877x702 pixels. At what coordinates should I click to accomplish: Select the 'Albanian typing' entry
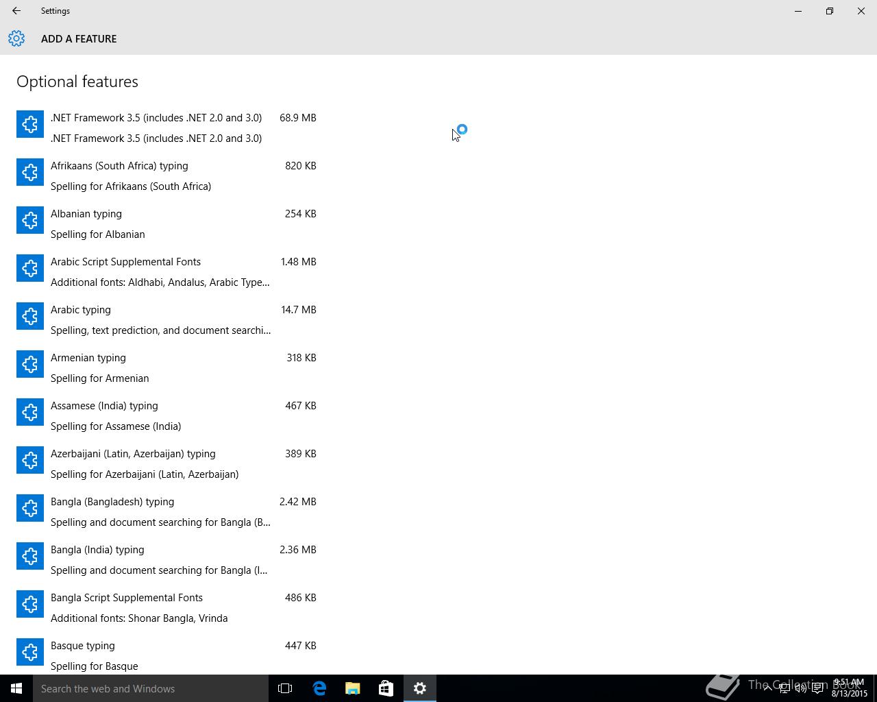tap(86, 214)
